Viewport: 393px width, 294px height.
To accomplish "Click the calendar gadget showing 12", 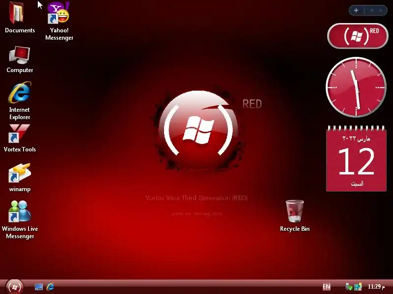I will pyautogui.click(x=356, y=158).
